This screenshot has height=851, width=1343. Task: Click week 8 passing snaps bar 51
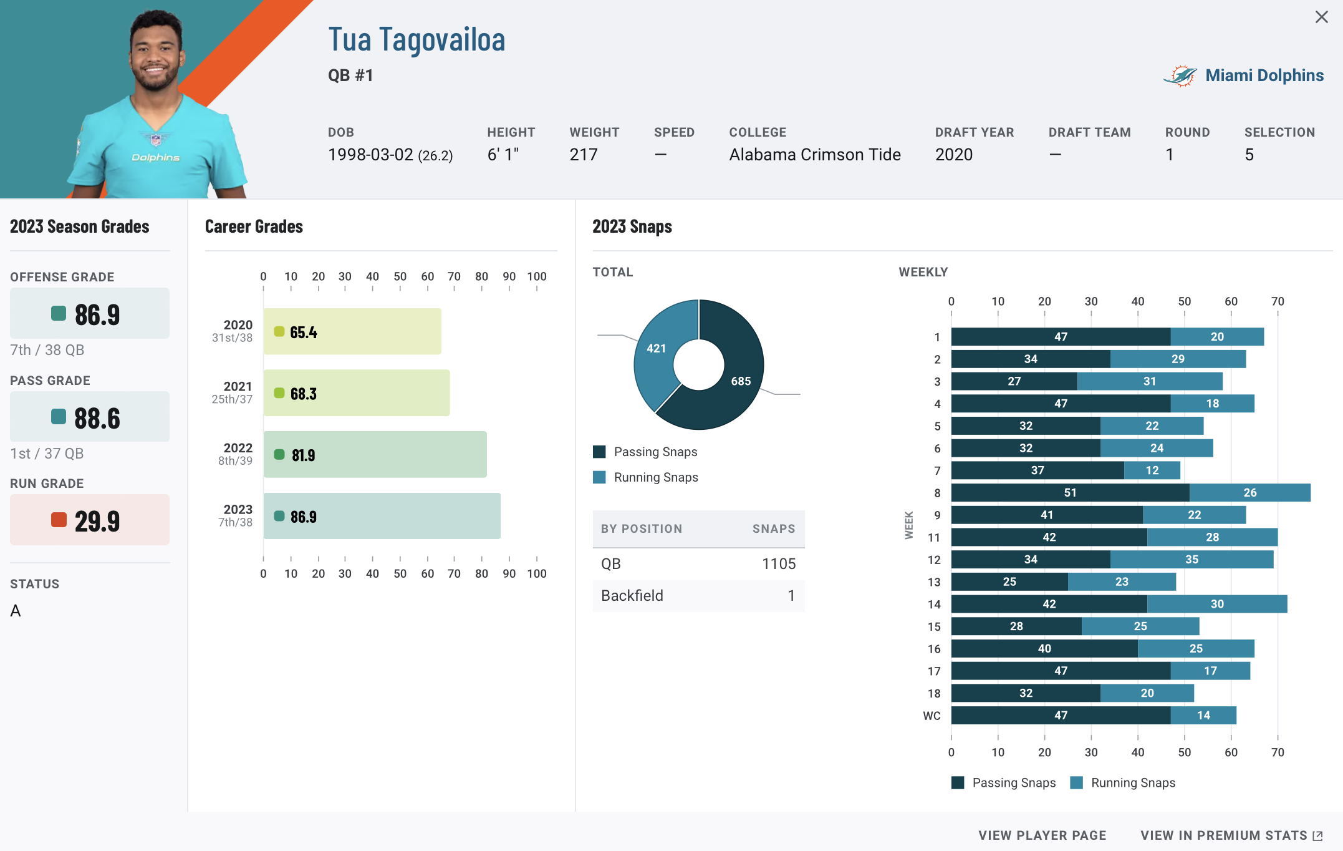(x=1069, y=492)
